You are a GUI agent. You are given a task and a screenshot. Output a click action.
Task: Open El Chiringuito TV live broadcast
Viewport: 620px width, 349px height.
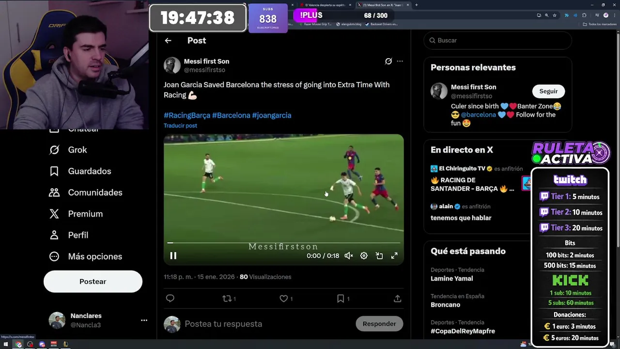pyautogui.click(x=477, y=179)
